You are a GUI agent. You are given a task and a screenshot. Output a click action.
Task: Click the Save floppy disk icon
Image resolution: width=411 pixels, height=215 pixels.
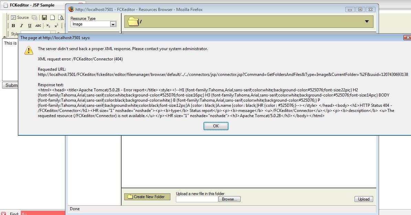click(44, 18)
